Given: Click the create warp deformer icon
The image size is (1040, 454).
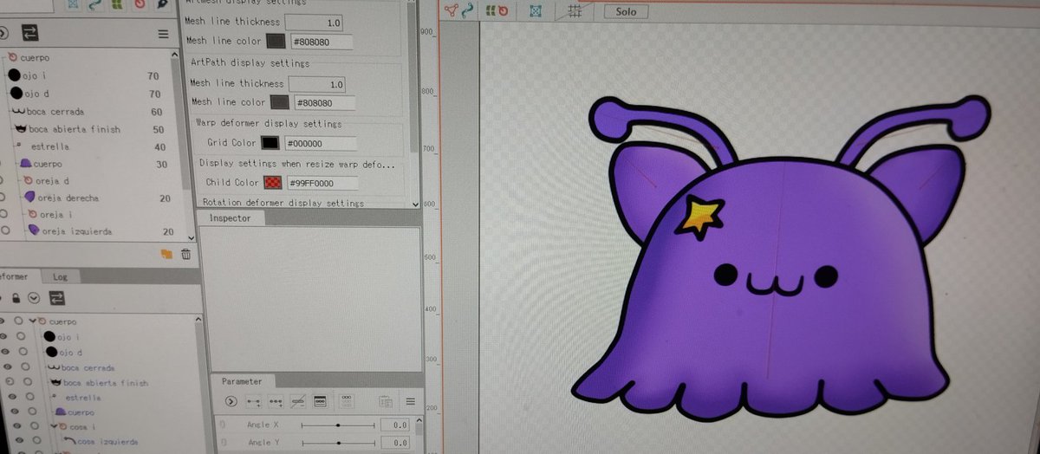Looking at the screenshot, I should pos(491,11).
